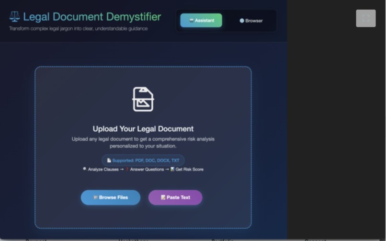386x241 pixels.
Task: Click the comprehensive risk analysis description text
Action: pos(143,142)
